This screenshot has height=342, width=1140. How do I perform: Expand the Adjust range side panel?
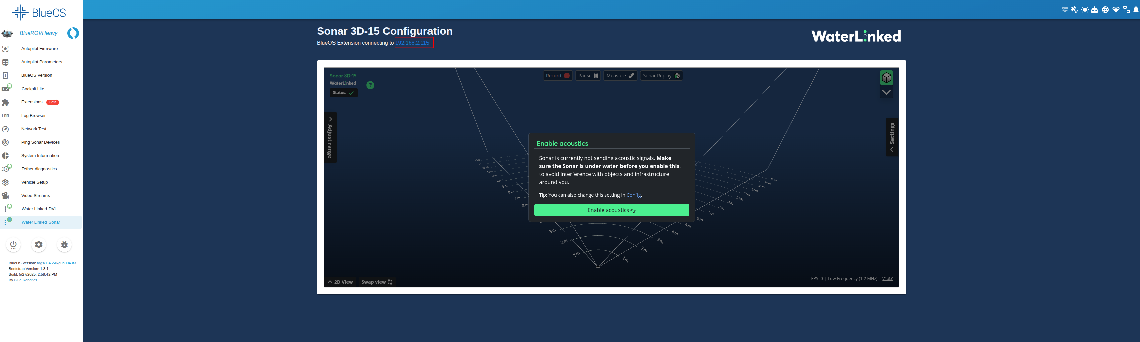[x=330, y=137]
